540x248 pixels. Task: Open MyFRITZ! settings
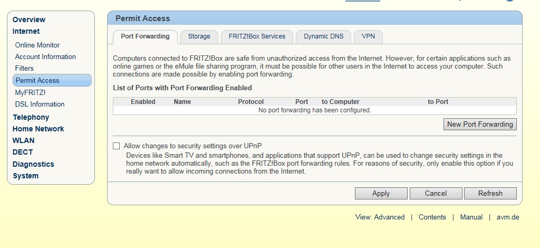(30, 93)
